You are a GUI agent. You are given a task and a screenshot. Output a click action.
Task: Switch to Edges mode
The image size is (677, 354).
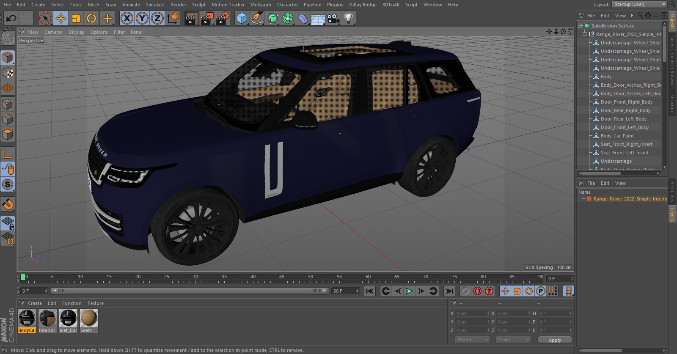[8, 119]
